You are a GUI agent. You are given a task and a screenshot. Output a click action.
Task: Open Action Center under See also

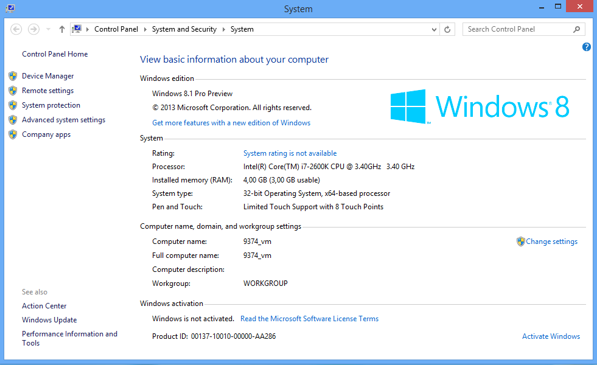44,305
